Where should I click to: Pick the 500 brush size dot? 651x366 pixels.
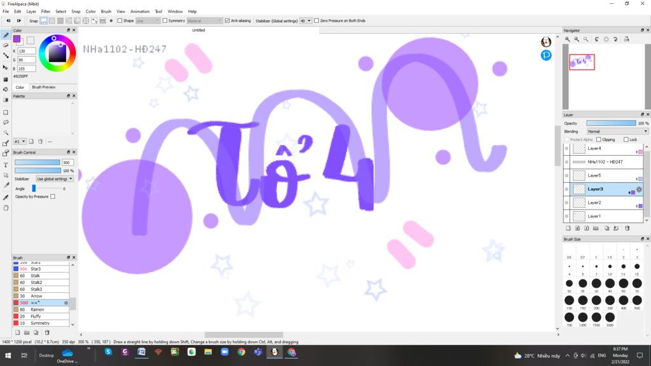pyautogui.click(x=637, y=300)
